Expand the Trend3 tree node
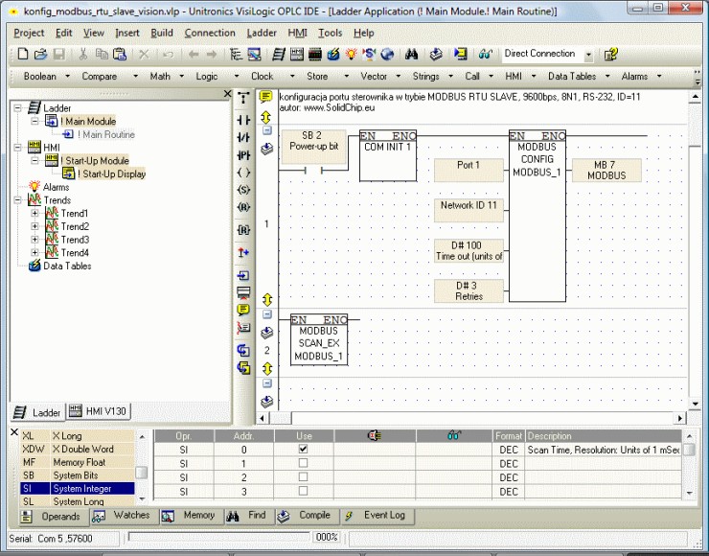Viewport: 709px width, 556px height. coord(34,240)
